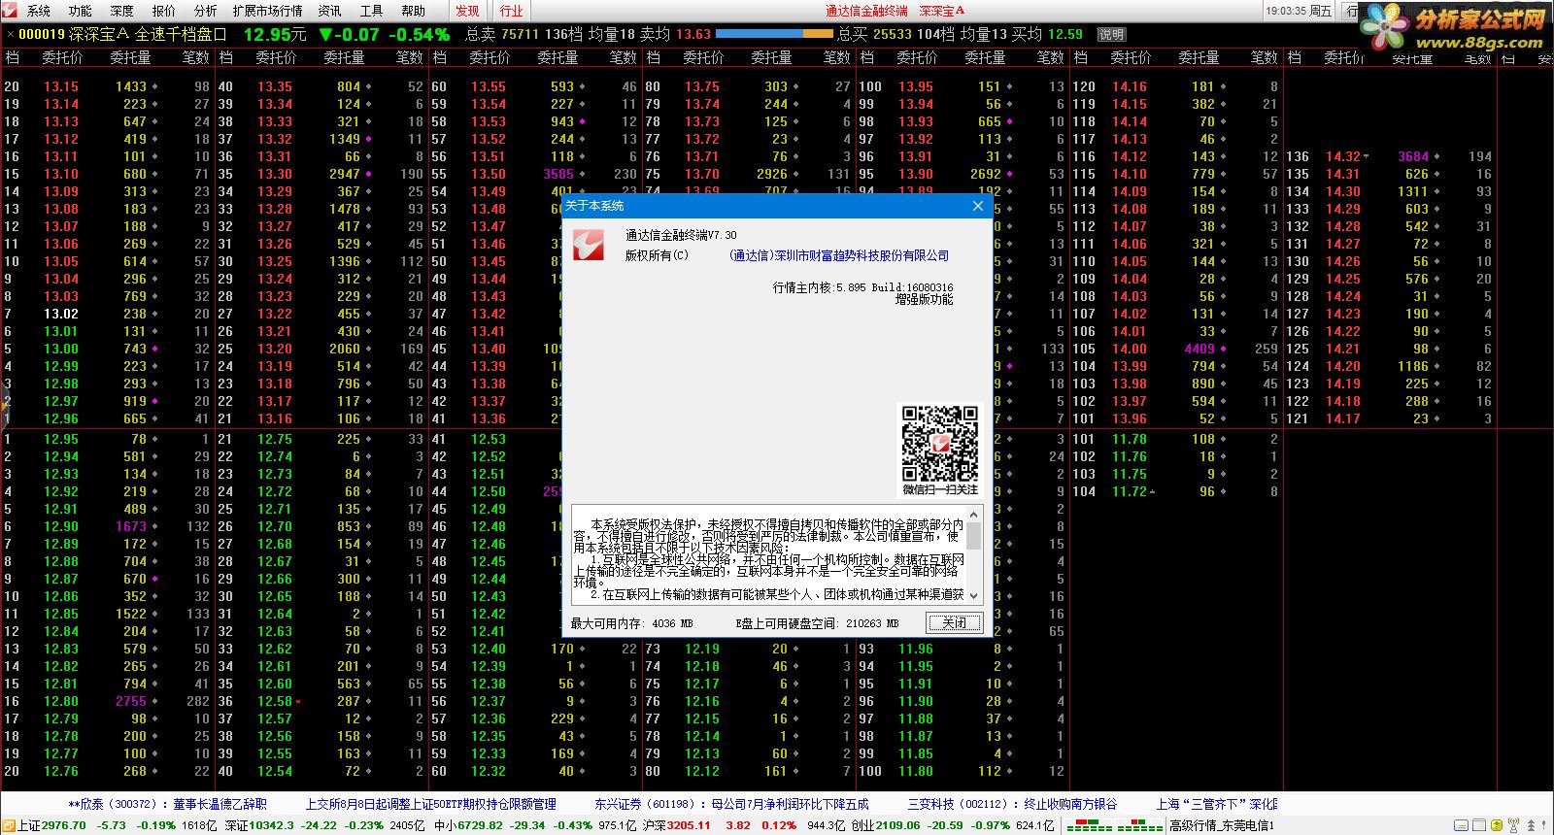Click the sell price 13.15 cell
This screenshot has height=835, width=1554.
point(60,86)
